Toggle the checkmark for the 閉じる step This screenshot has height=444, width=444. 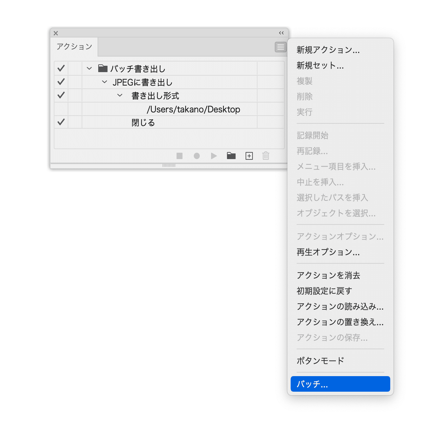61,122
